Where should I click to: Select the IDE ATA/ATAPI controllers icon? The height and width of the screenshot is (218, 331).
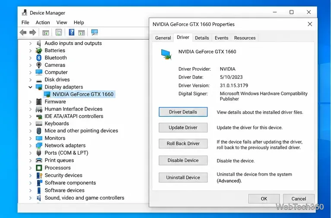39,116
